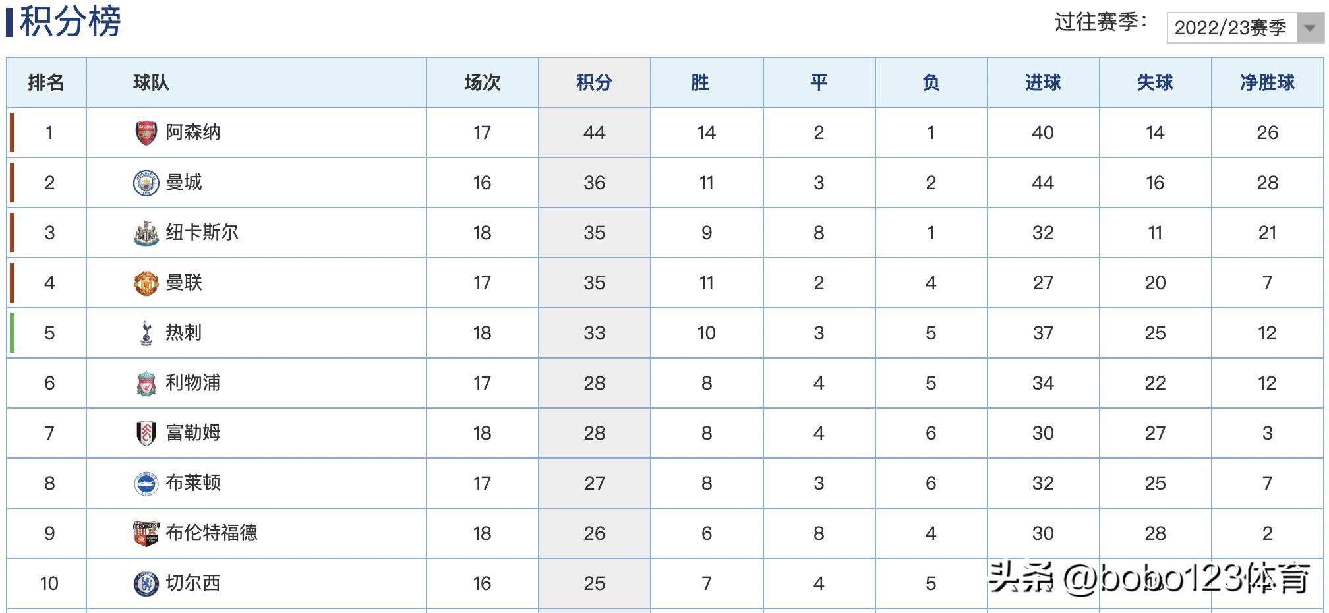The height and width of the screenshot is (613, 1329).
Task: Click the Brighton crest icon
Action: (x=146, y=483)
